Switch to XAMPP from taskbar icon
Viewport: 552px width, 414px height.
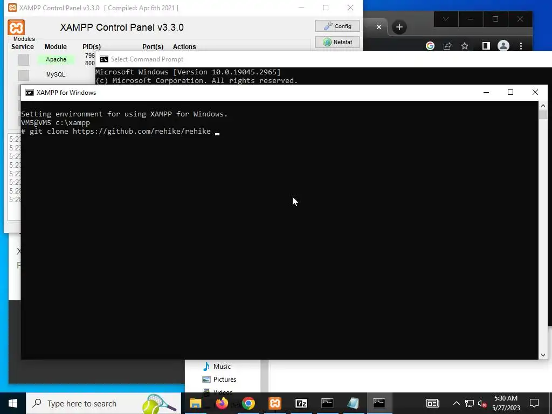point(275,403)
